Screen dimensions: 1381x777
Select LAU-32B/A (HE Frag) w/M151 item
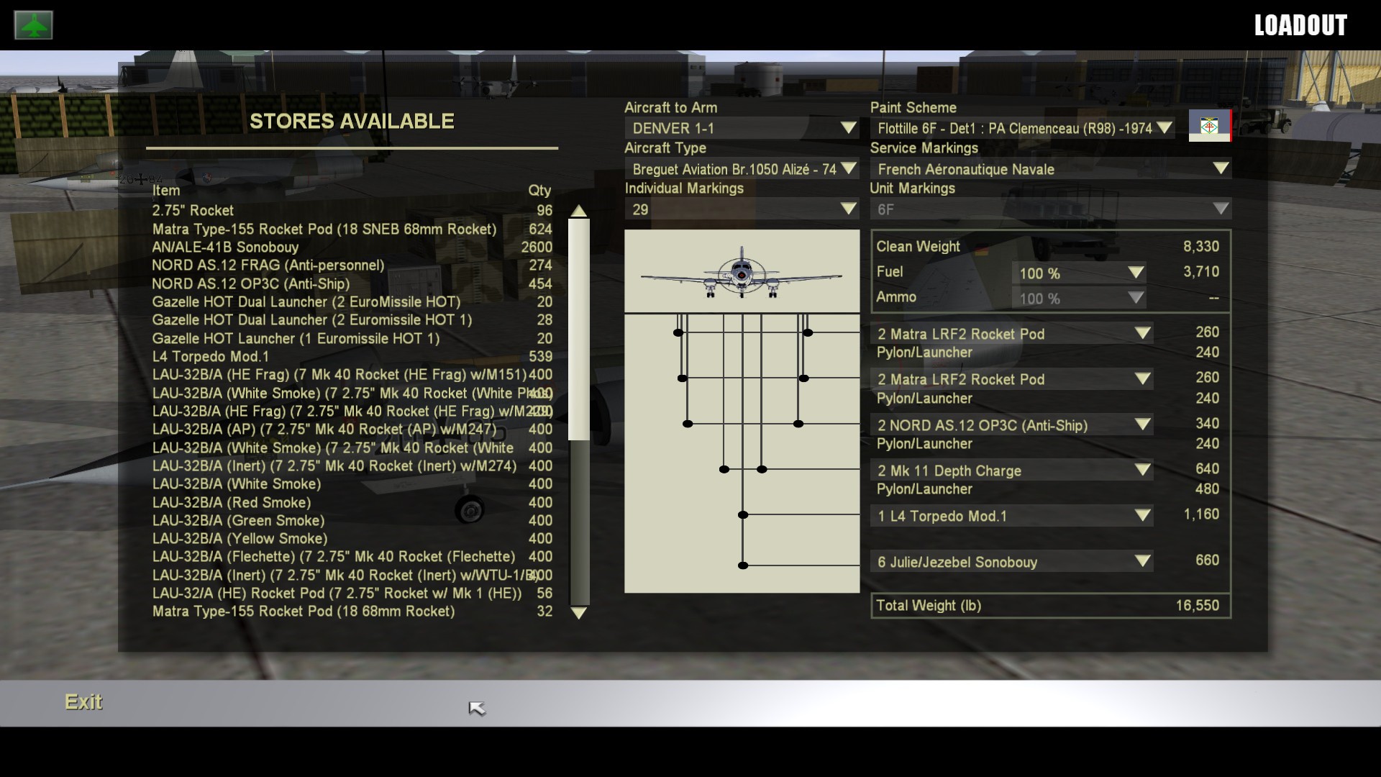click(x=352, y=374)
